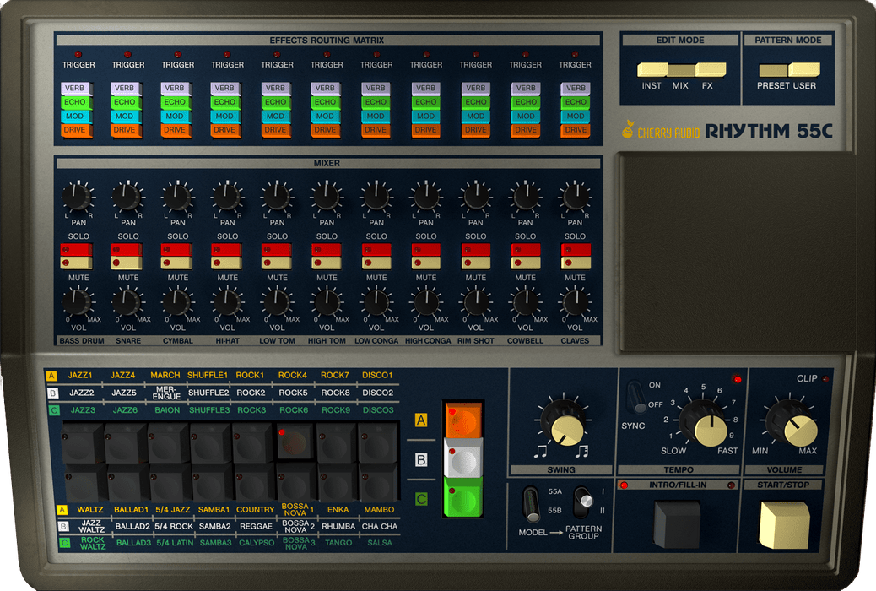This screenshot has width=876, height=591.
Task: Activate ECHO on the Cowbell channel
Action: pos(525,101)
